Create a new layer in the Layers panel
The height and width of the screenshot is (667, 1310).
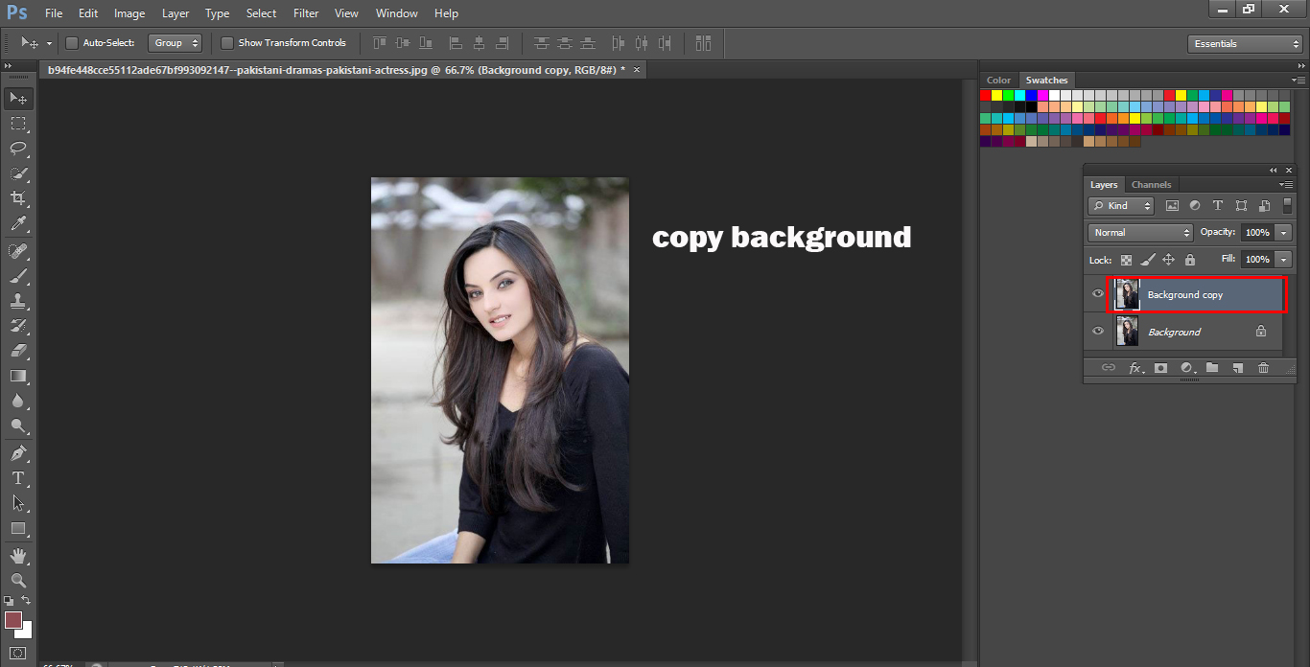click(1238, 367)
